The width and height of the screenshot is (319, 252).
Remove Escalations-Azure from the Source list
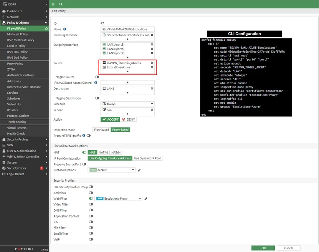(x=152, y=67)
